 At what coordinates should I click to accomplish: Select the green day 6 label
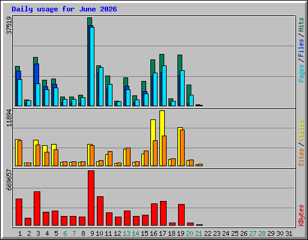65,233
